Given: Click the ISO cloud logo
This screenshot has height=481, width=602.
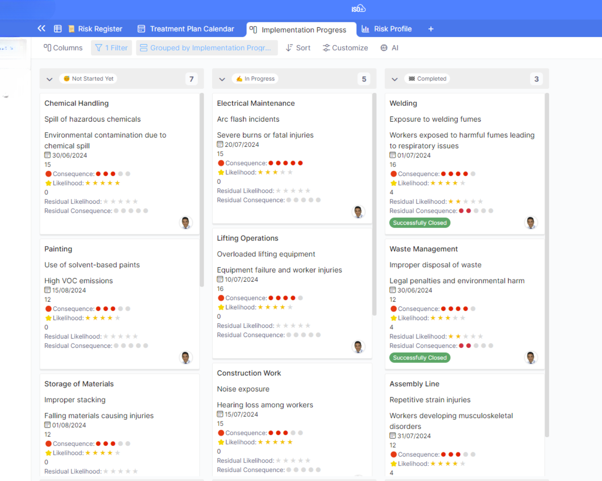Looking at the screenshot, I should click(358, 9).
